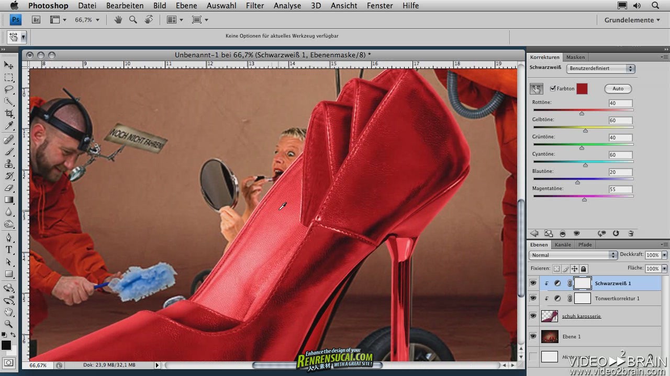Hide the Ebene 1 layer
Viewport: 670px width, 376px height.
pos(533,336)
